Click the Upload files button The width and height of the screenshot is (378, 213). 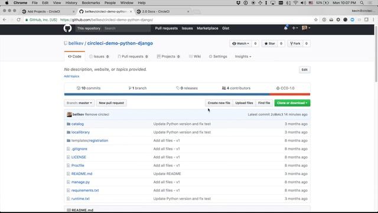click(x=244, y=103)
